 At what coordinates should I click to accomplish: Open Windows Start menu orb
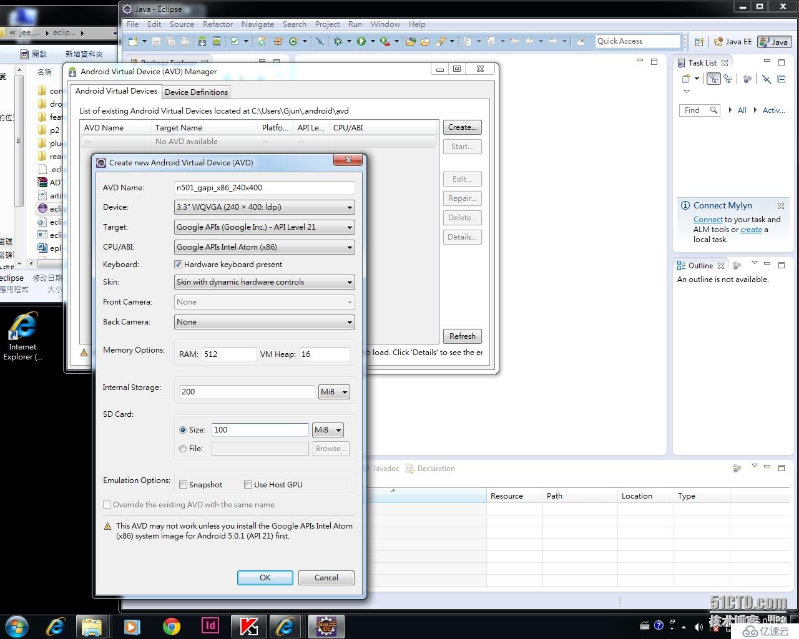click(x=17, y=626)
